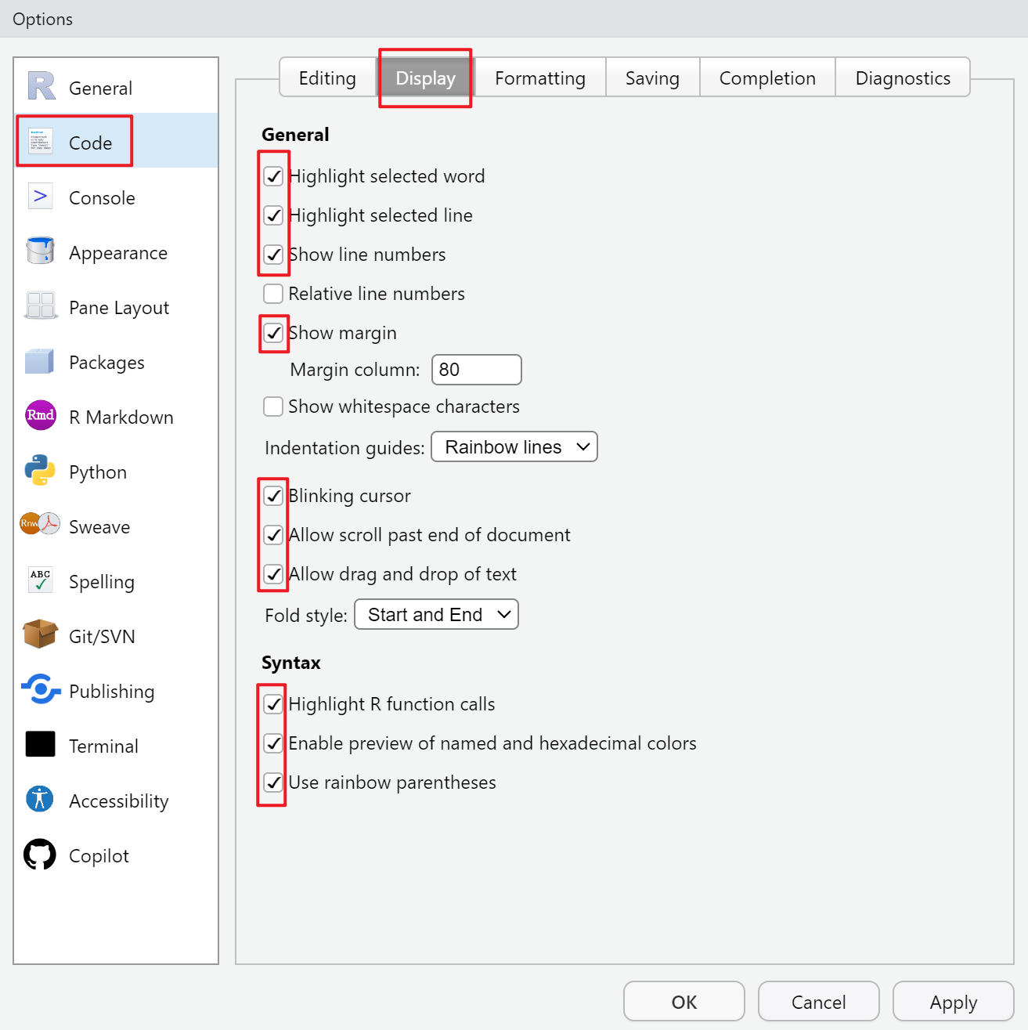Open the Accessibility icon in sidebar

coord(41,800)
